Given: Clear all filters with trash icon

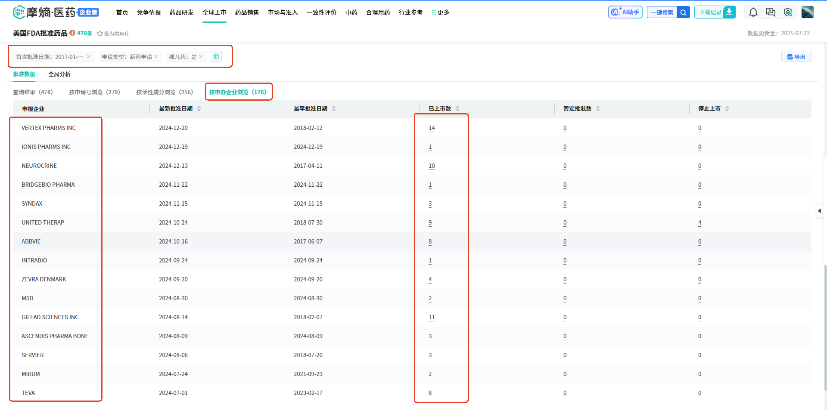Looking at the screenshot, I should [x=216, y=56].
